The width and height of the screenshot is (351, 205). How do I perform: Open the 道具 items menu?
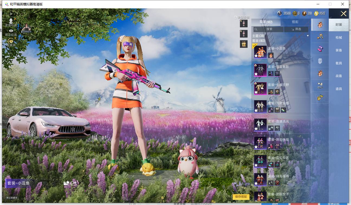point(339,89)
